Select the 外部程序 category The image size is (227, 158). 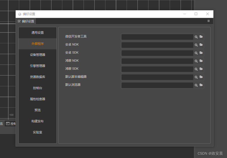pos(38,44)
